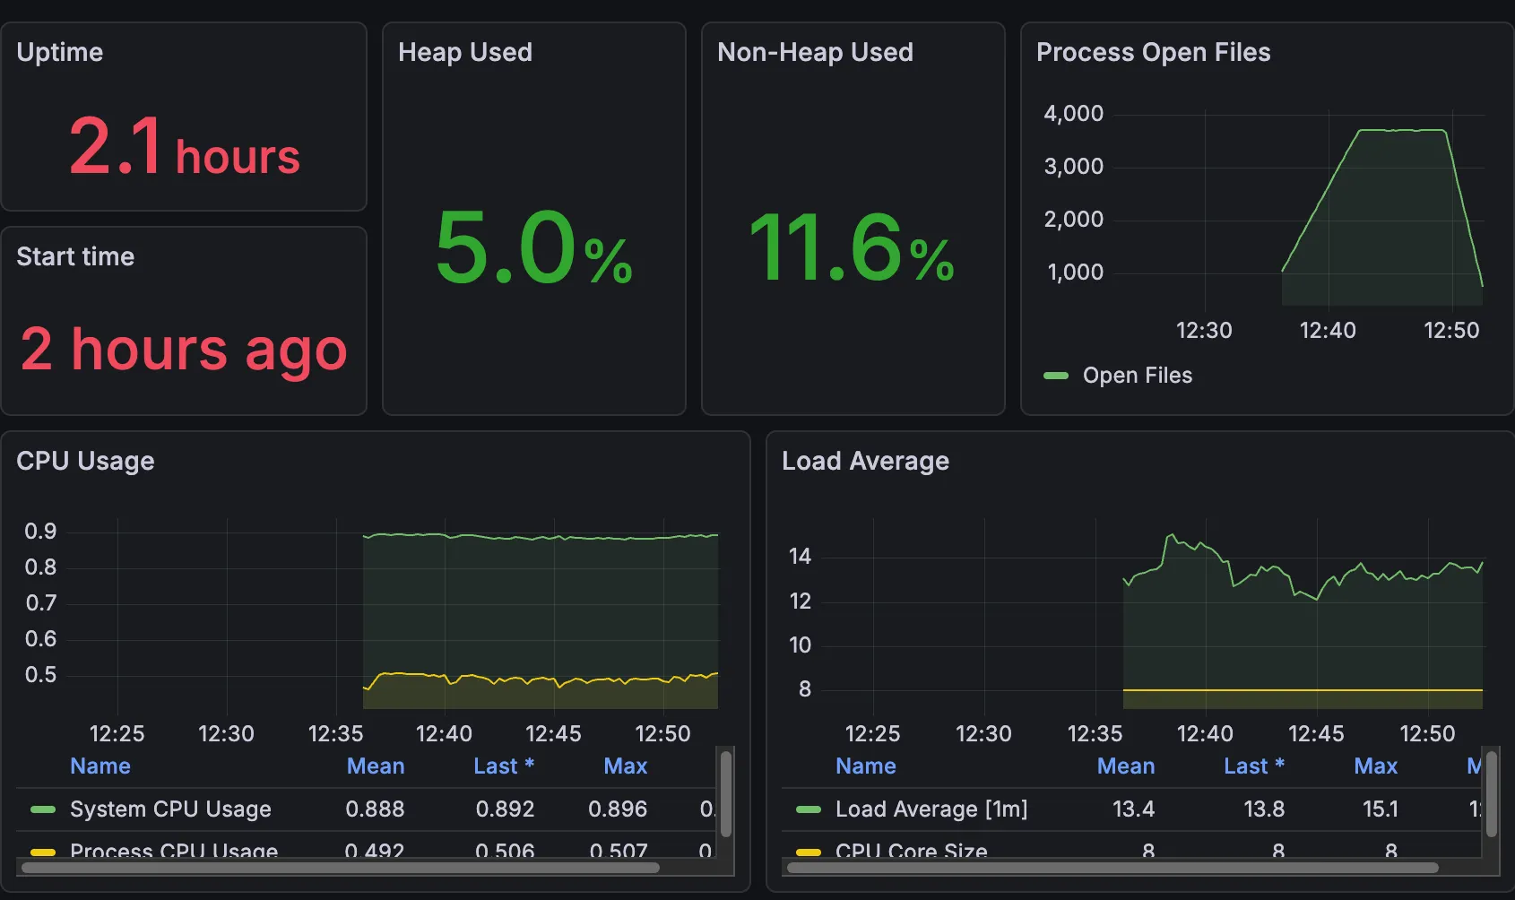Sort Load Average legend by Name
Viewport: 1515px width, 900px height.
[x=865, y=766]
